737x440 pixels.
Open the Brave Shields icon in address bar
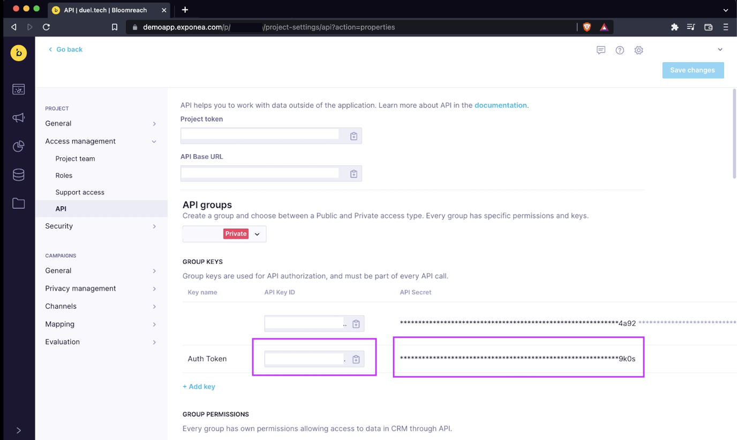(587, 27)
